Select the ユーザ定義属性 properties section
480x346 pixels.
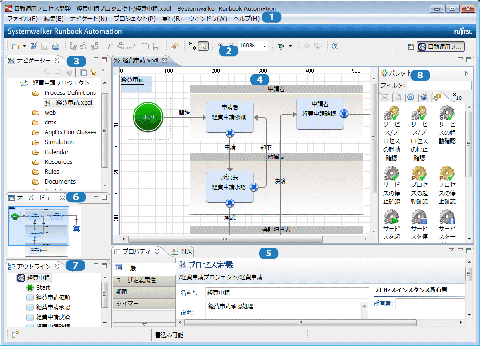(144, 280)
